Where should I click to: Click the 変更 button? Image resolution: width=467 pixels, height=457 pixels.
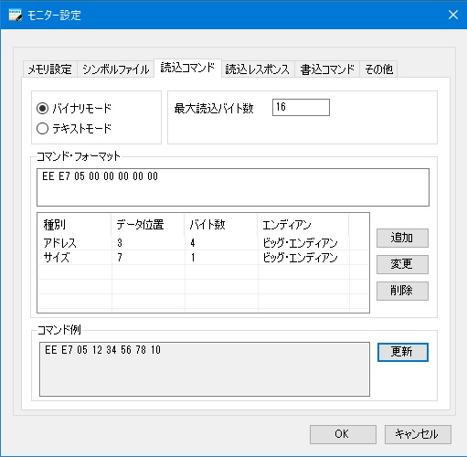(402, 264)
